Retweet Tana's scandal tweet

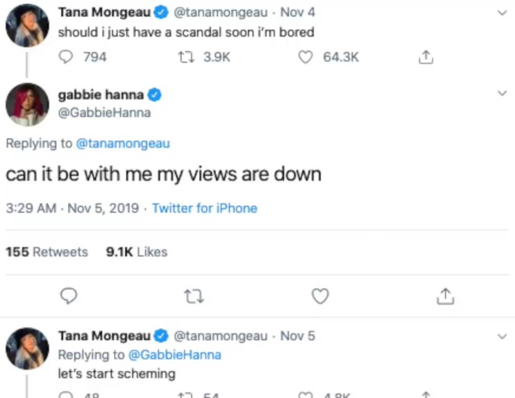tap(186, 57)
